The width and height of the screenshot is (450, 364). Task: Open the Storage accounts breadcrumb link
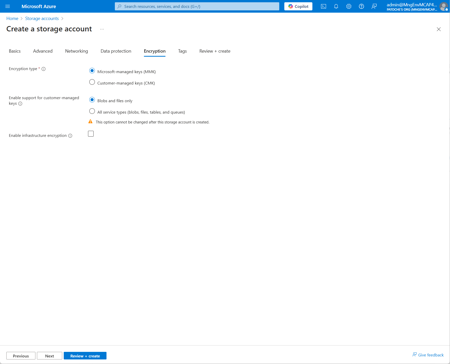[42, 18]
